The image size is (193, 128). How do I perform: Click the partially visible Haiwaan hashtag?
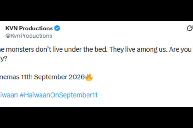9,95
